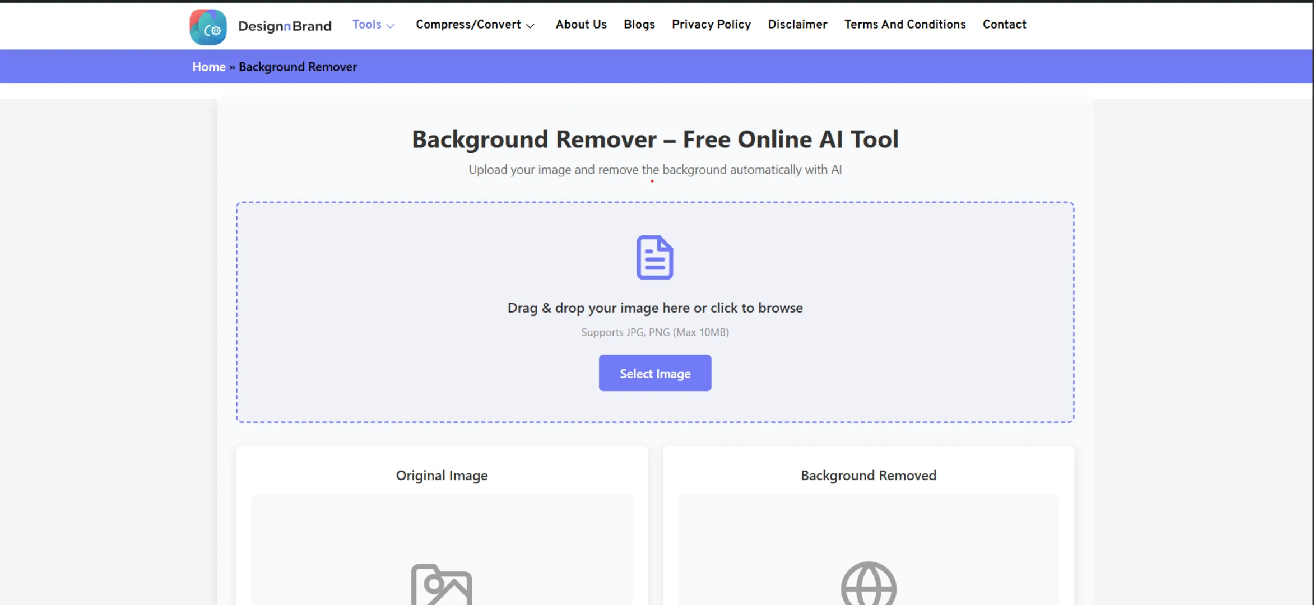The image size is (1314, 605).
Task: Click the Home breadcrumb link
Action: 208,67
